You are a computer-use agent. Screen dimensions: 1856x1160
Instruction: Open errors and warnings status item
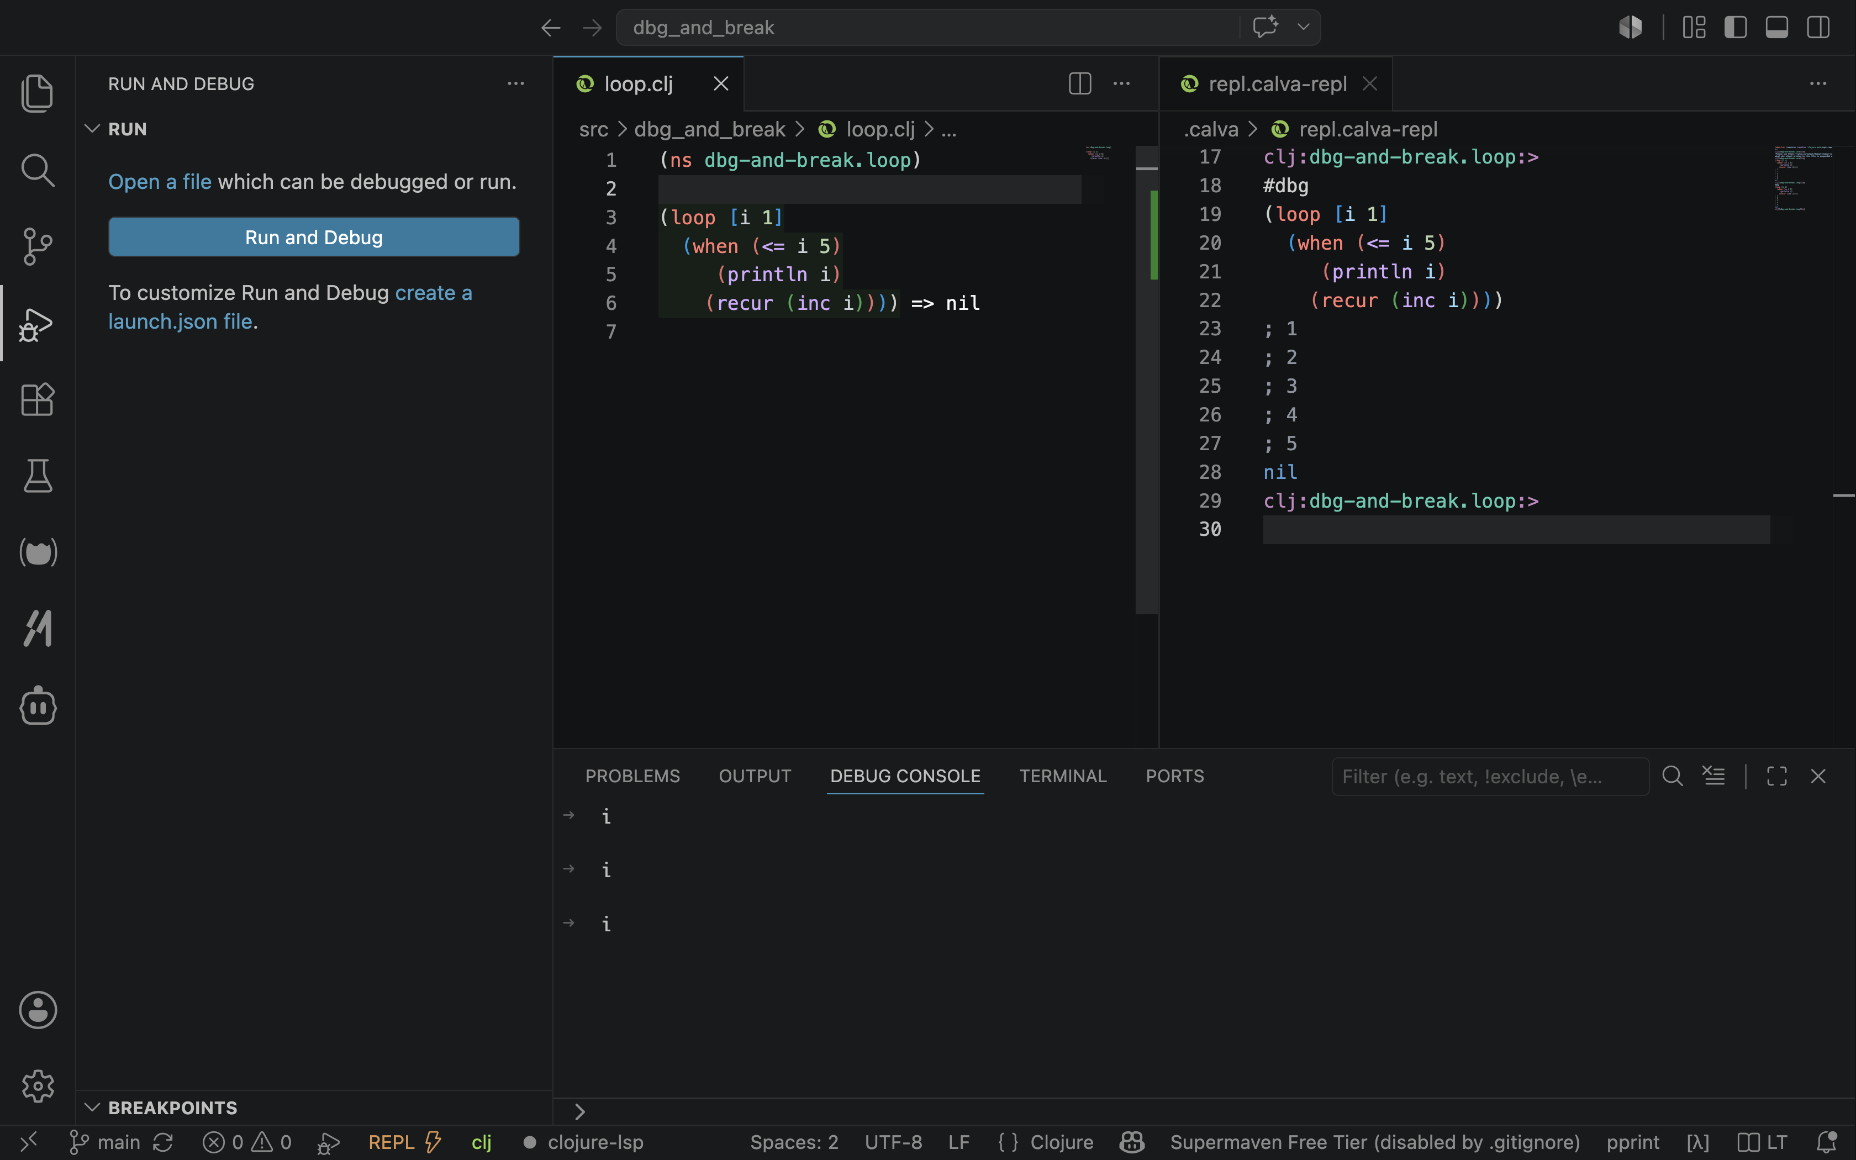247,1142
